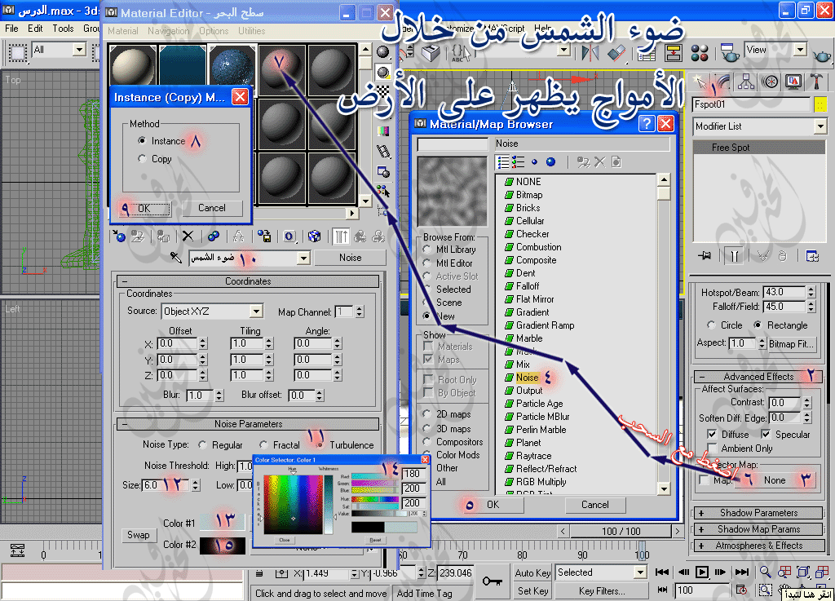835x601 pixels.
Task: Toggle the Specular checkbox
Action: tap(765, 434)
